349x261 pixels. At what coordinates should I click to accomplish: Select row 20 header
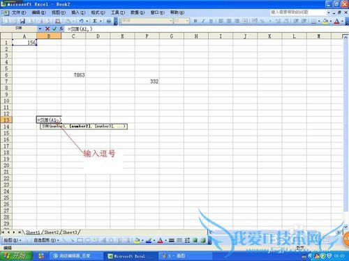pyautogui.click(x=6, y=166)
